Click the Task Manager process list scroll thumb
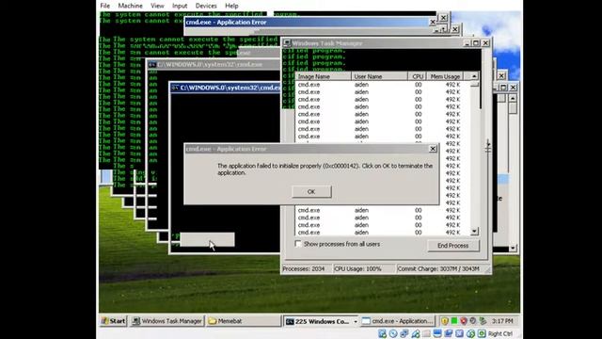The image size is (602, 339). [x=474, y=84]
